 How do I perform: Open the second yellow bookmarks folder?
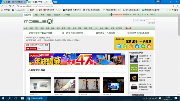point(39,10)
